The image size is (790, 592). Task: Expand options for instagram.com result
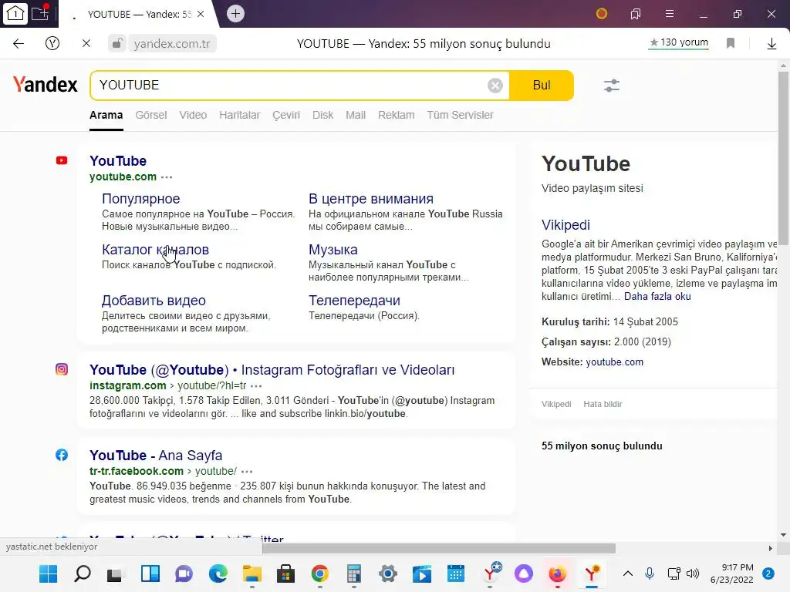coord(256,386)
